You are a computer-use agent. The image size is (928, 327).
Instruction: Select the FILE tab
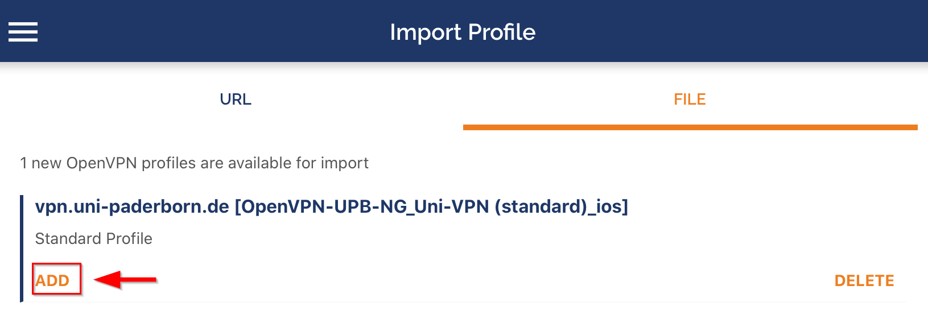click(690, 100)
